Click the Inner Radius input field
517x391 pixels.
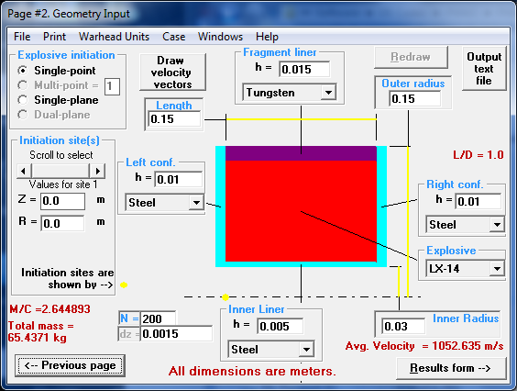pos(403,326)
